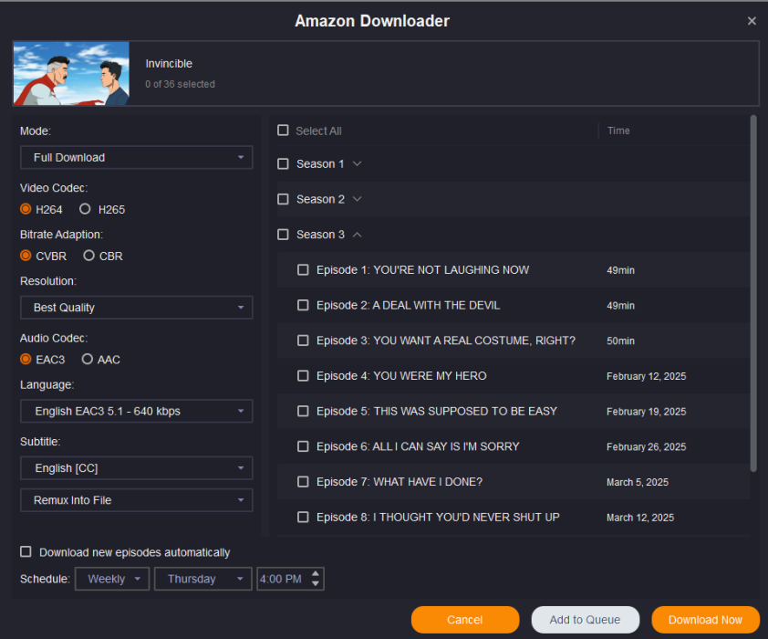Increase the schedule time with up arrow

[316, 574]
